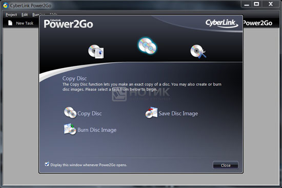Choose Save Disc Image task label

click(x=178, y=113)
